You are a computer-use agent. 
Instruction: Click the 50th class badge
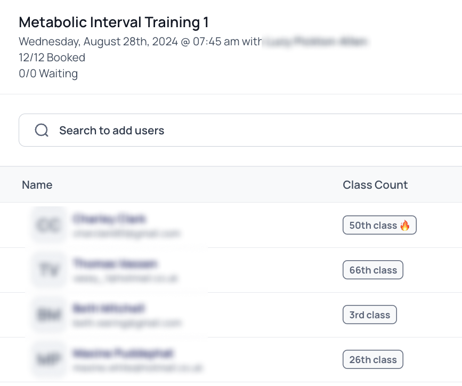(379, 225)
